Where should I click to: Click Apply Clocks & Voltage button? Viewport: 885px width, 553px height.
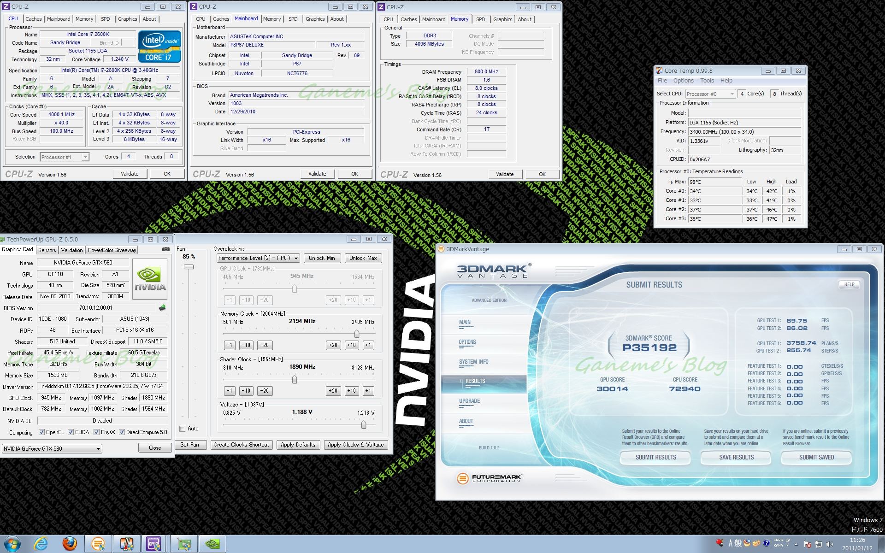click(355, 445)
